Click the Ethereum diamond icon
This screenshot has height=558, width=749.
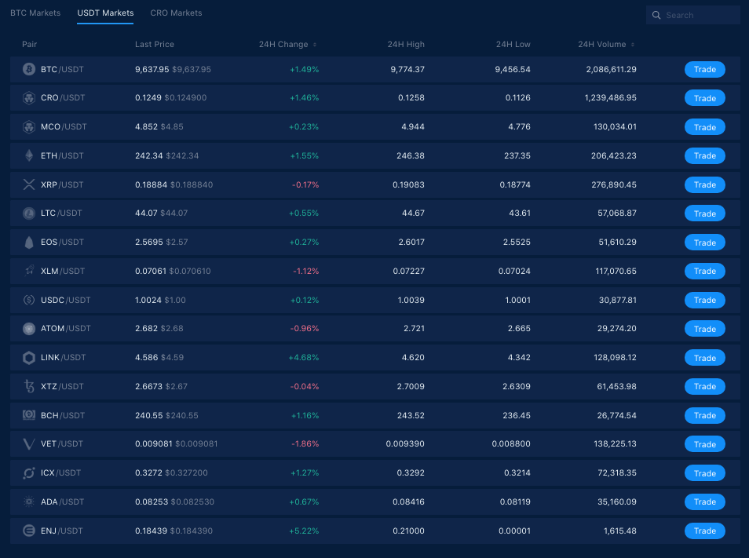pos(29,155)
